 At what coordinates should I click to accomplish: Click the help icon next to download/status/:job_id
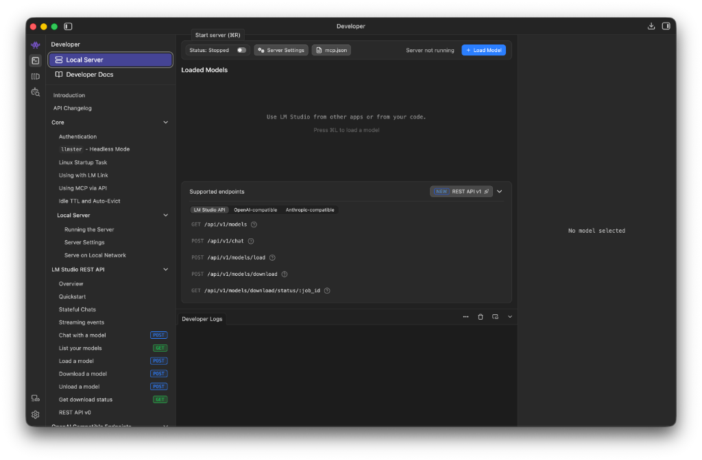pos(327,290)
